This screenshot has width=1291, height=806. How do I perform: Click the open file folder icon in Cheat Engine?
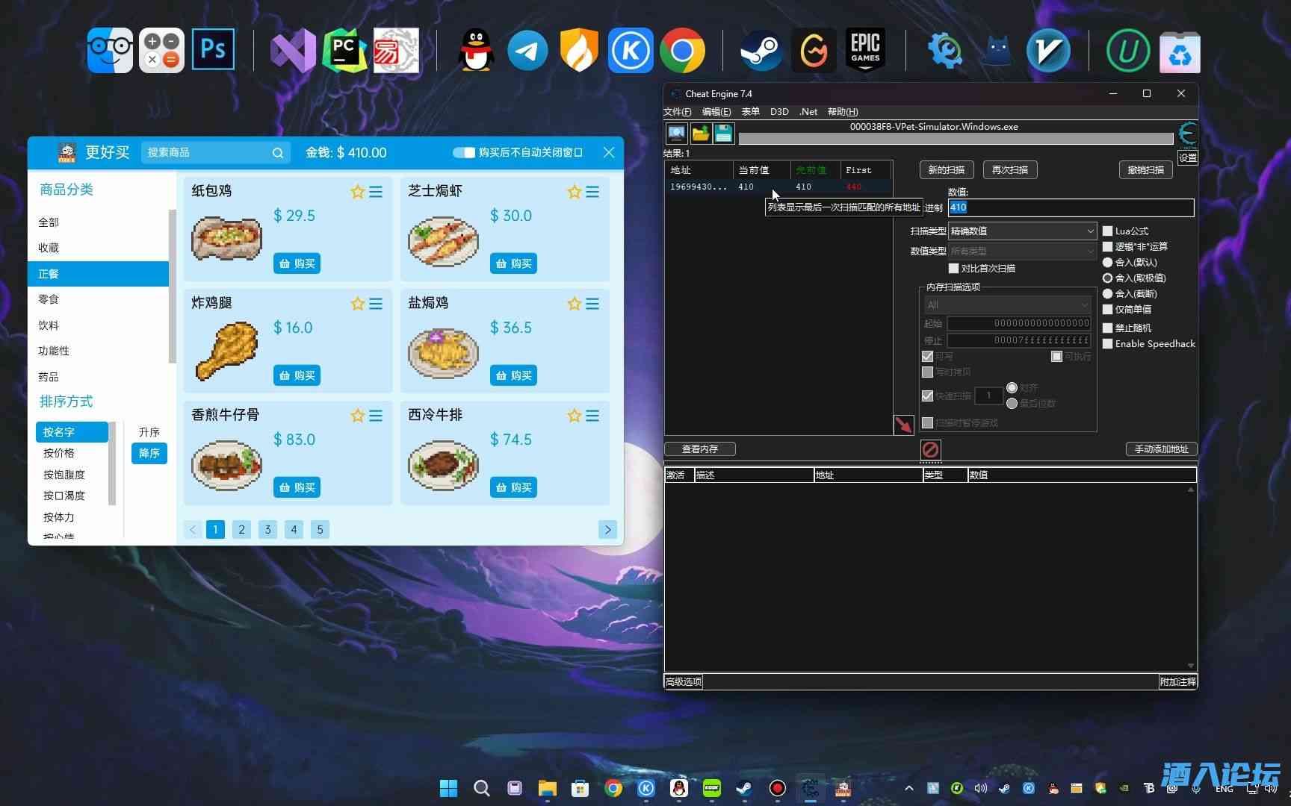[700, 134]
